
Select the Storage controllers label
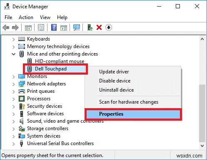click(47, 128)
